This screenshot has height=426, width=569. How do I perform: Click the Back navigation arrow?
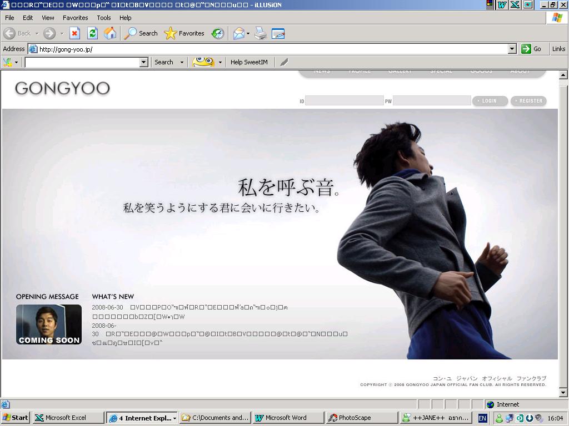9,33
